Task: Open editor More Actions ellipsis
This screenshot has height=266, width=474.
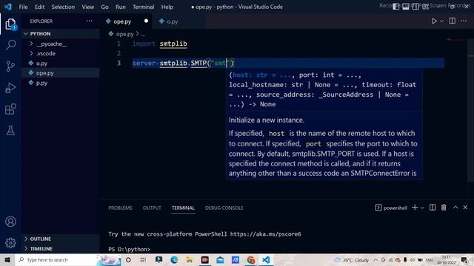Action: [464, 21]
